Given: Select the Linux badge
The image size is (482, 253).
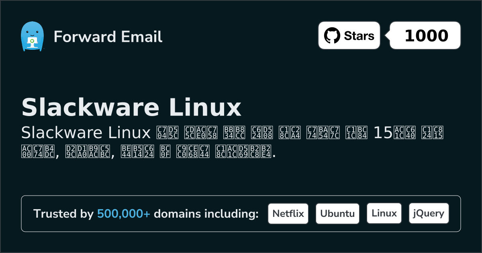Looking at the screenshot, I should pos(384,214).
